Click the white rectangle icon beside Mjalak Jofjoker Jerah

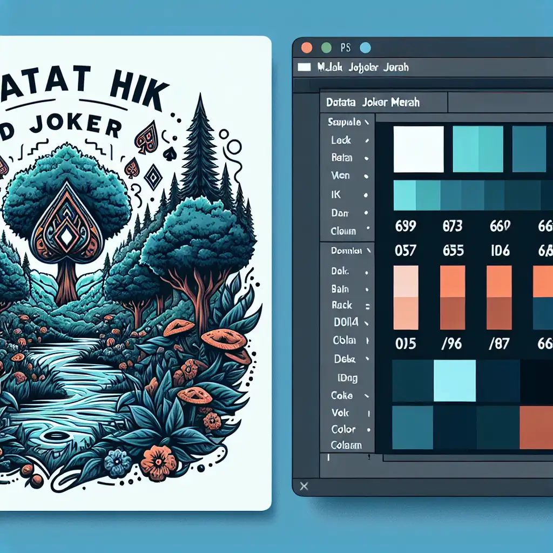(x=304, y=67)
